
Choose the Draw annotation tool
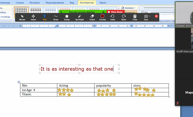(56, 17)
